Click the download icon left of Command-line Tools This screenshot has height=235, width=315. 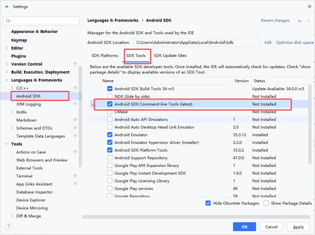click(93, 104)
